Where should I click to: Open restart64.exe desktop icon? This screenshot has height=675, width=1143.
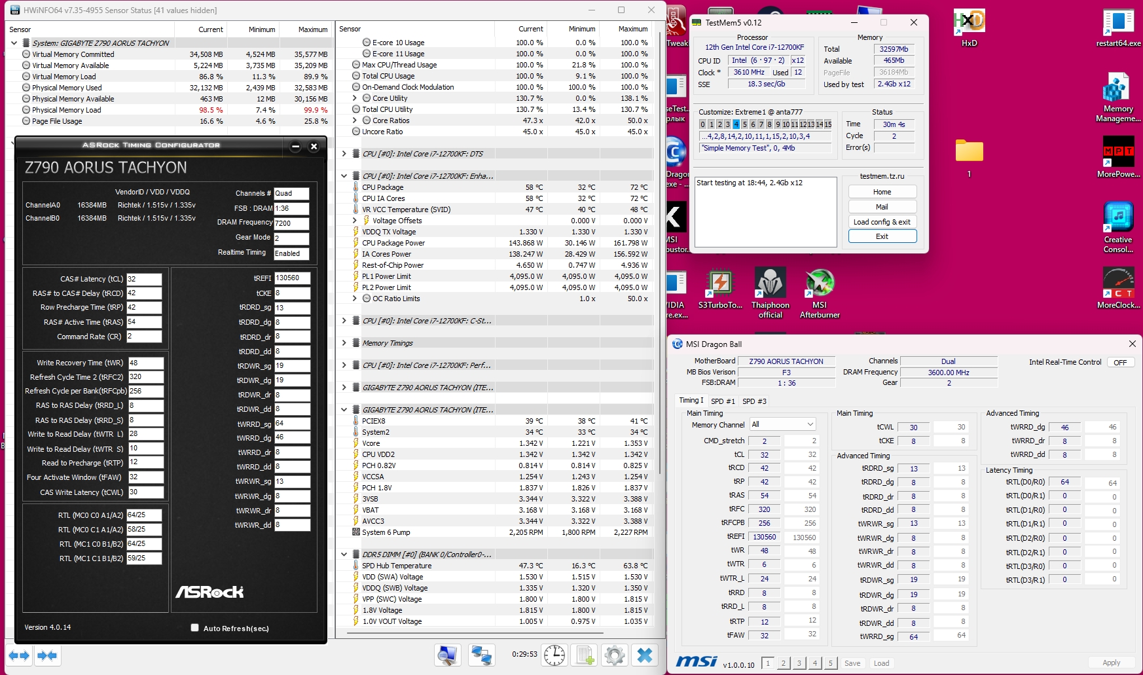1118,28
